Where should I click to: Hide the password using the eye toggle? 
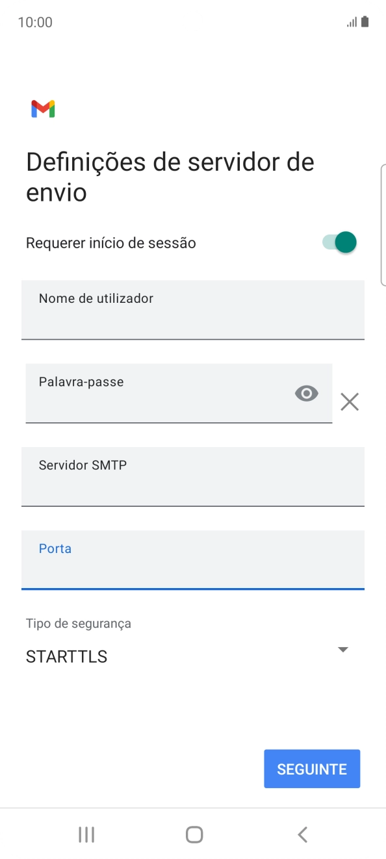coord(305,393)
